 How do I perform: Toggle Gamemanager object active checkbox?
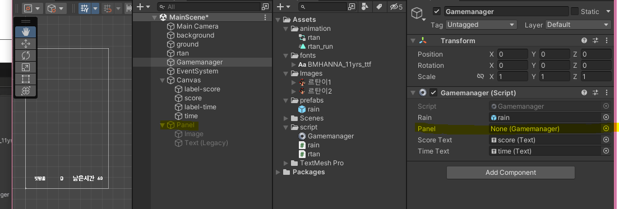coord(437,11)
